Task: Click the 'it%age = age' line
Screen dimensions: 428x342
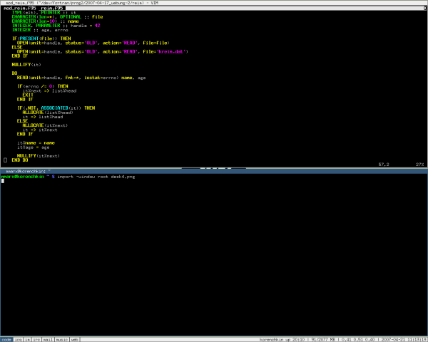Action: point(33,147)
